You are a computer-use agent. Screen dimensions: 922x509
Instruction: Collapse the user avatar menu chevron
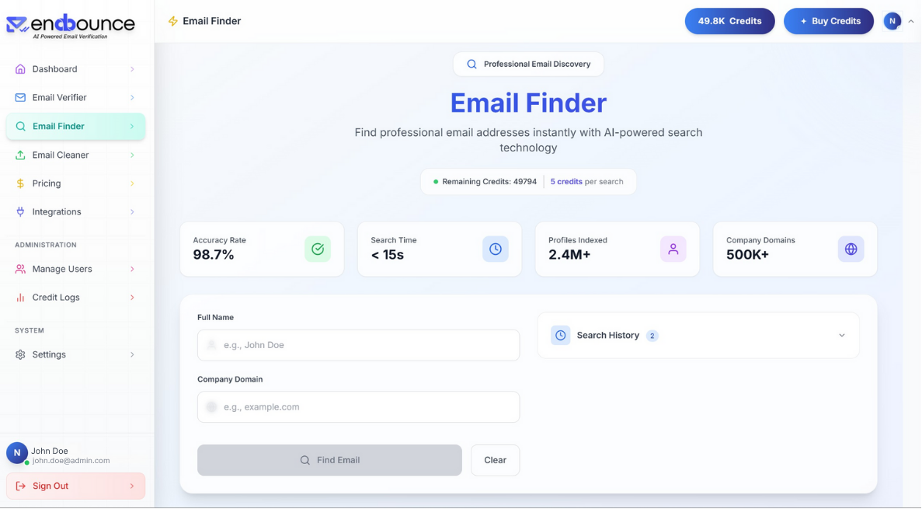tap(911, 21)
